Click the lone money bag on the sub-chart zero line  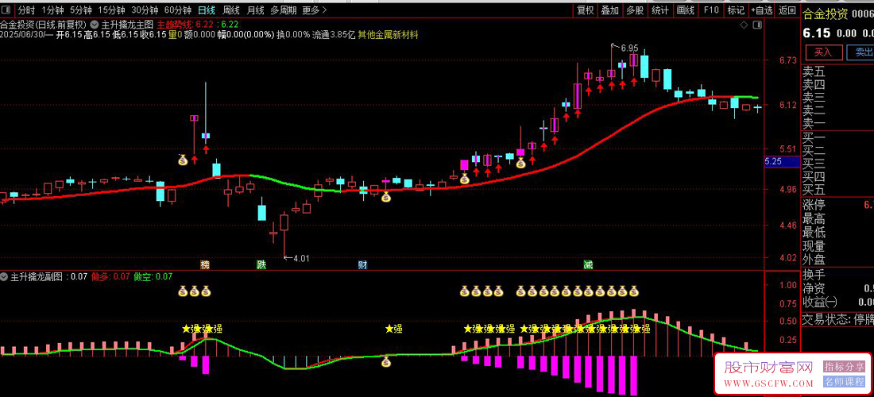click(x=385, y=363)
